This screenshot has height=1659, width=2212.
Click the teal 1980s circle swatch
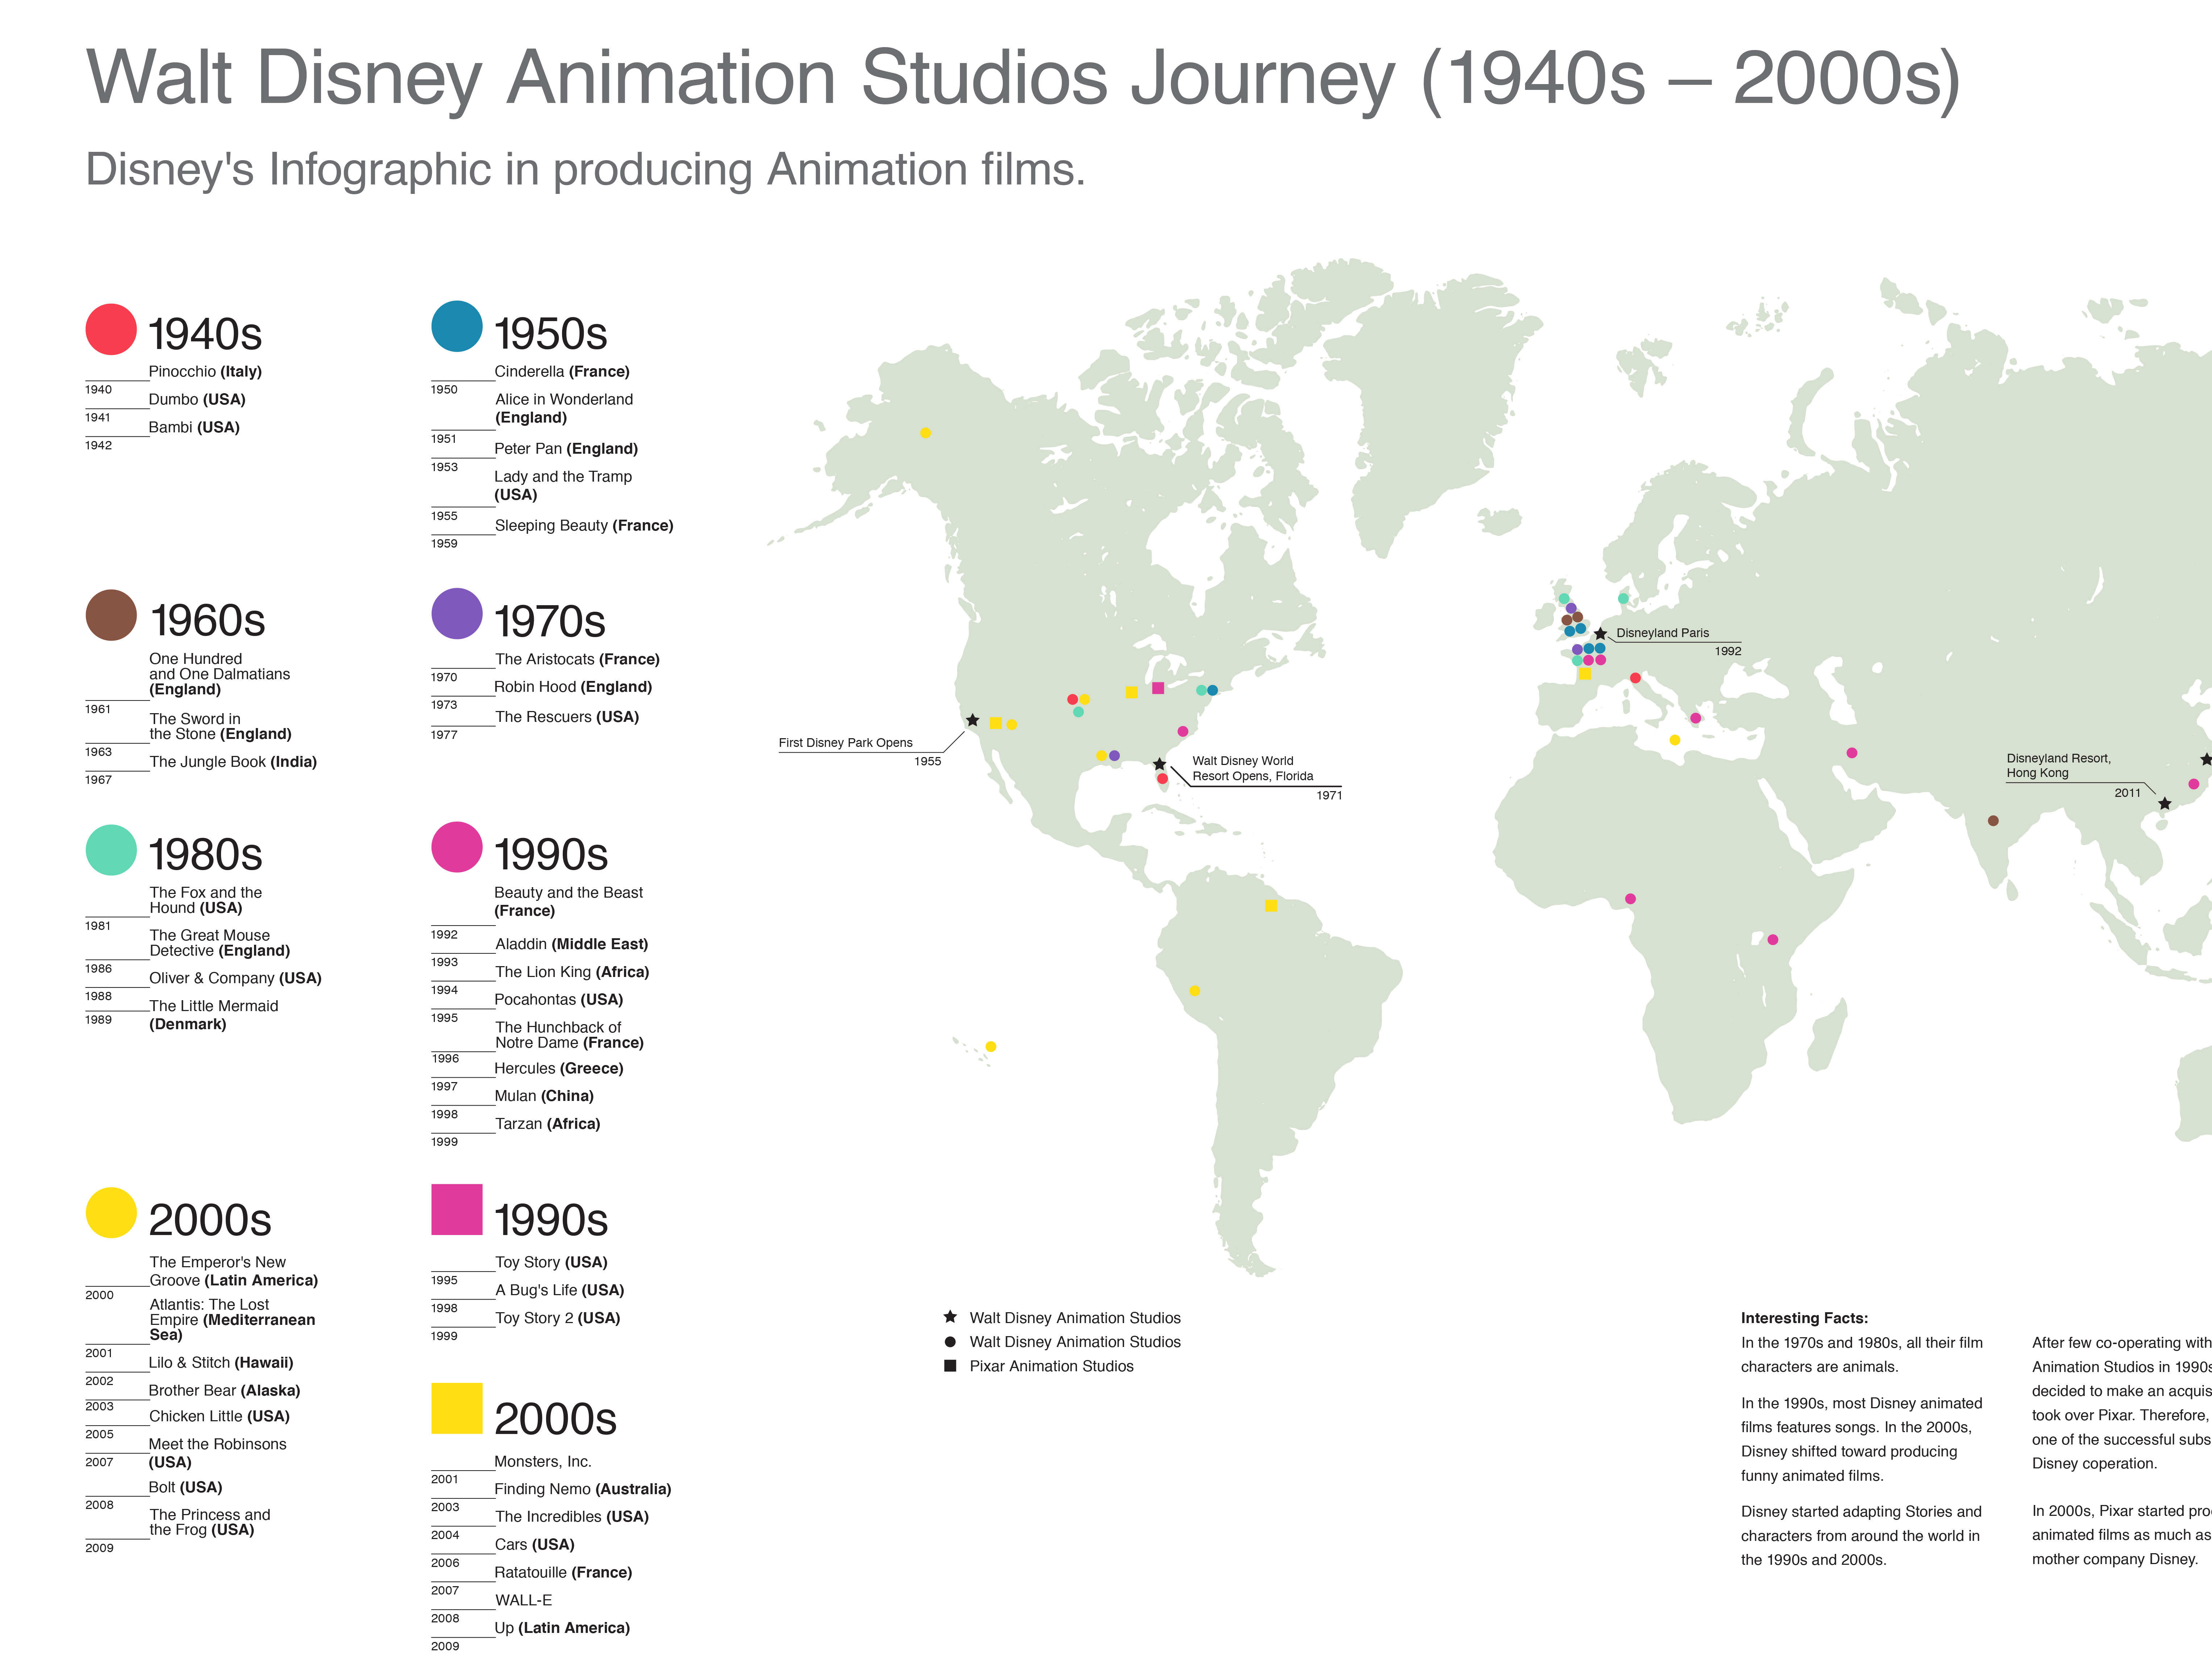(x=111, y=850)
